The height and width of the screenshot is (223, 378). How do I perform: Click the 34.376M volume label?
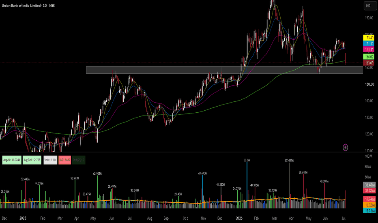pos(237,189)
